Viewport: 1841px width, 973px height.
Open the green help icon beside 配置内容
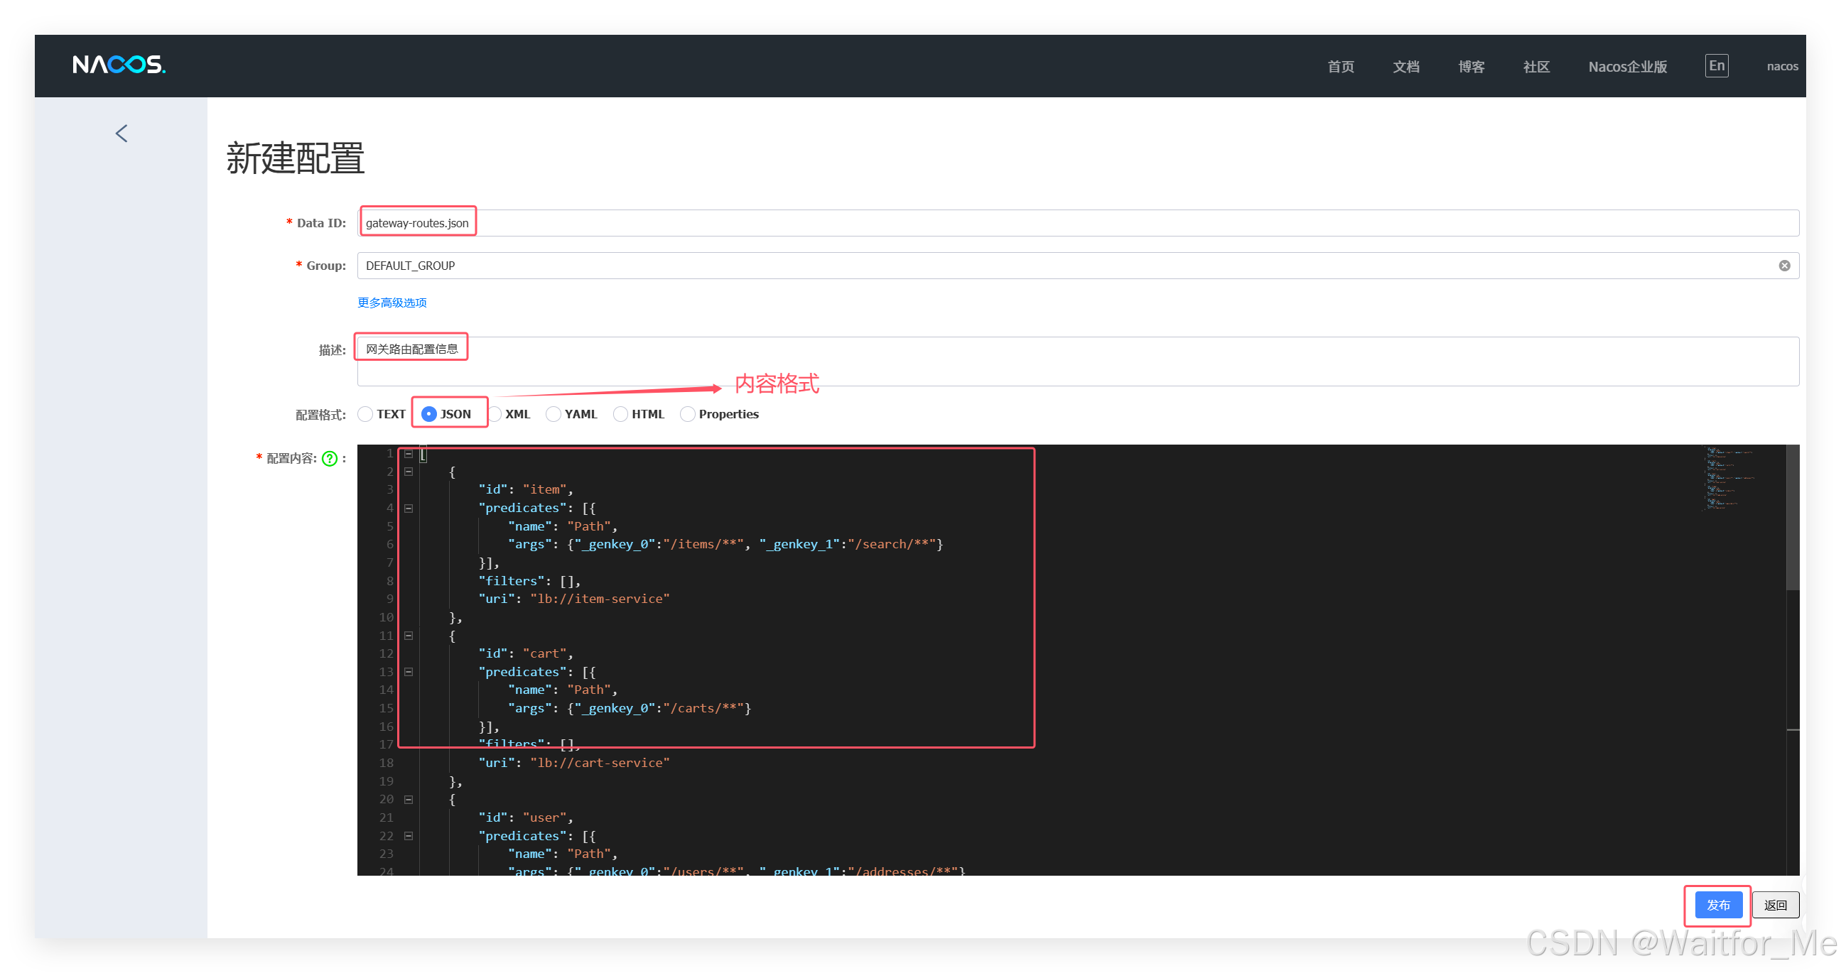click(330, 459)
